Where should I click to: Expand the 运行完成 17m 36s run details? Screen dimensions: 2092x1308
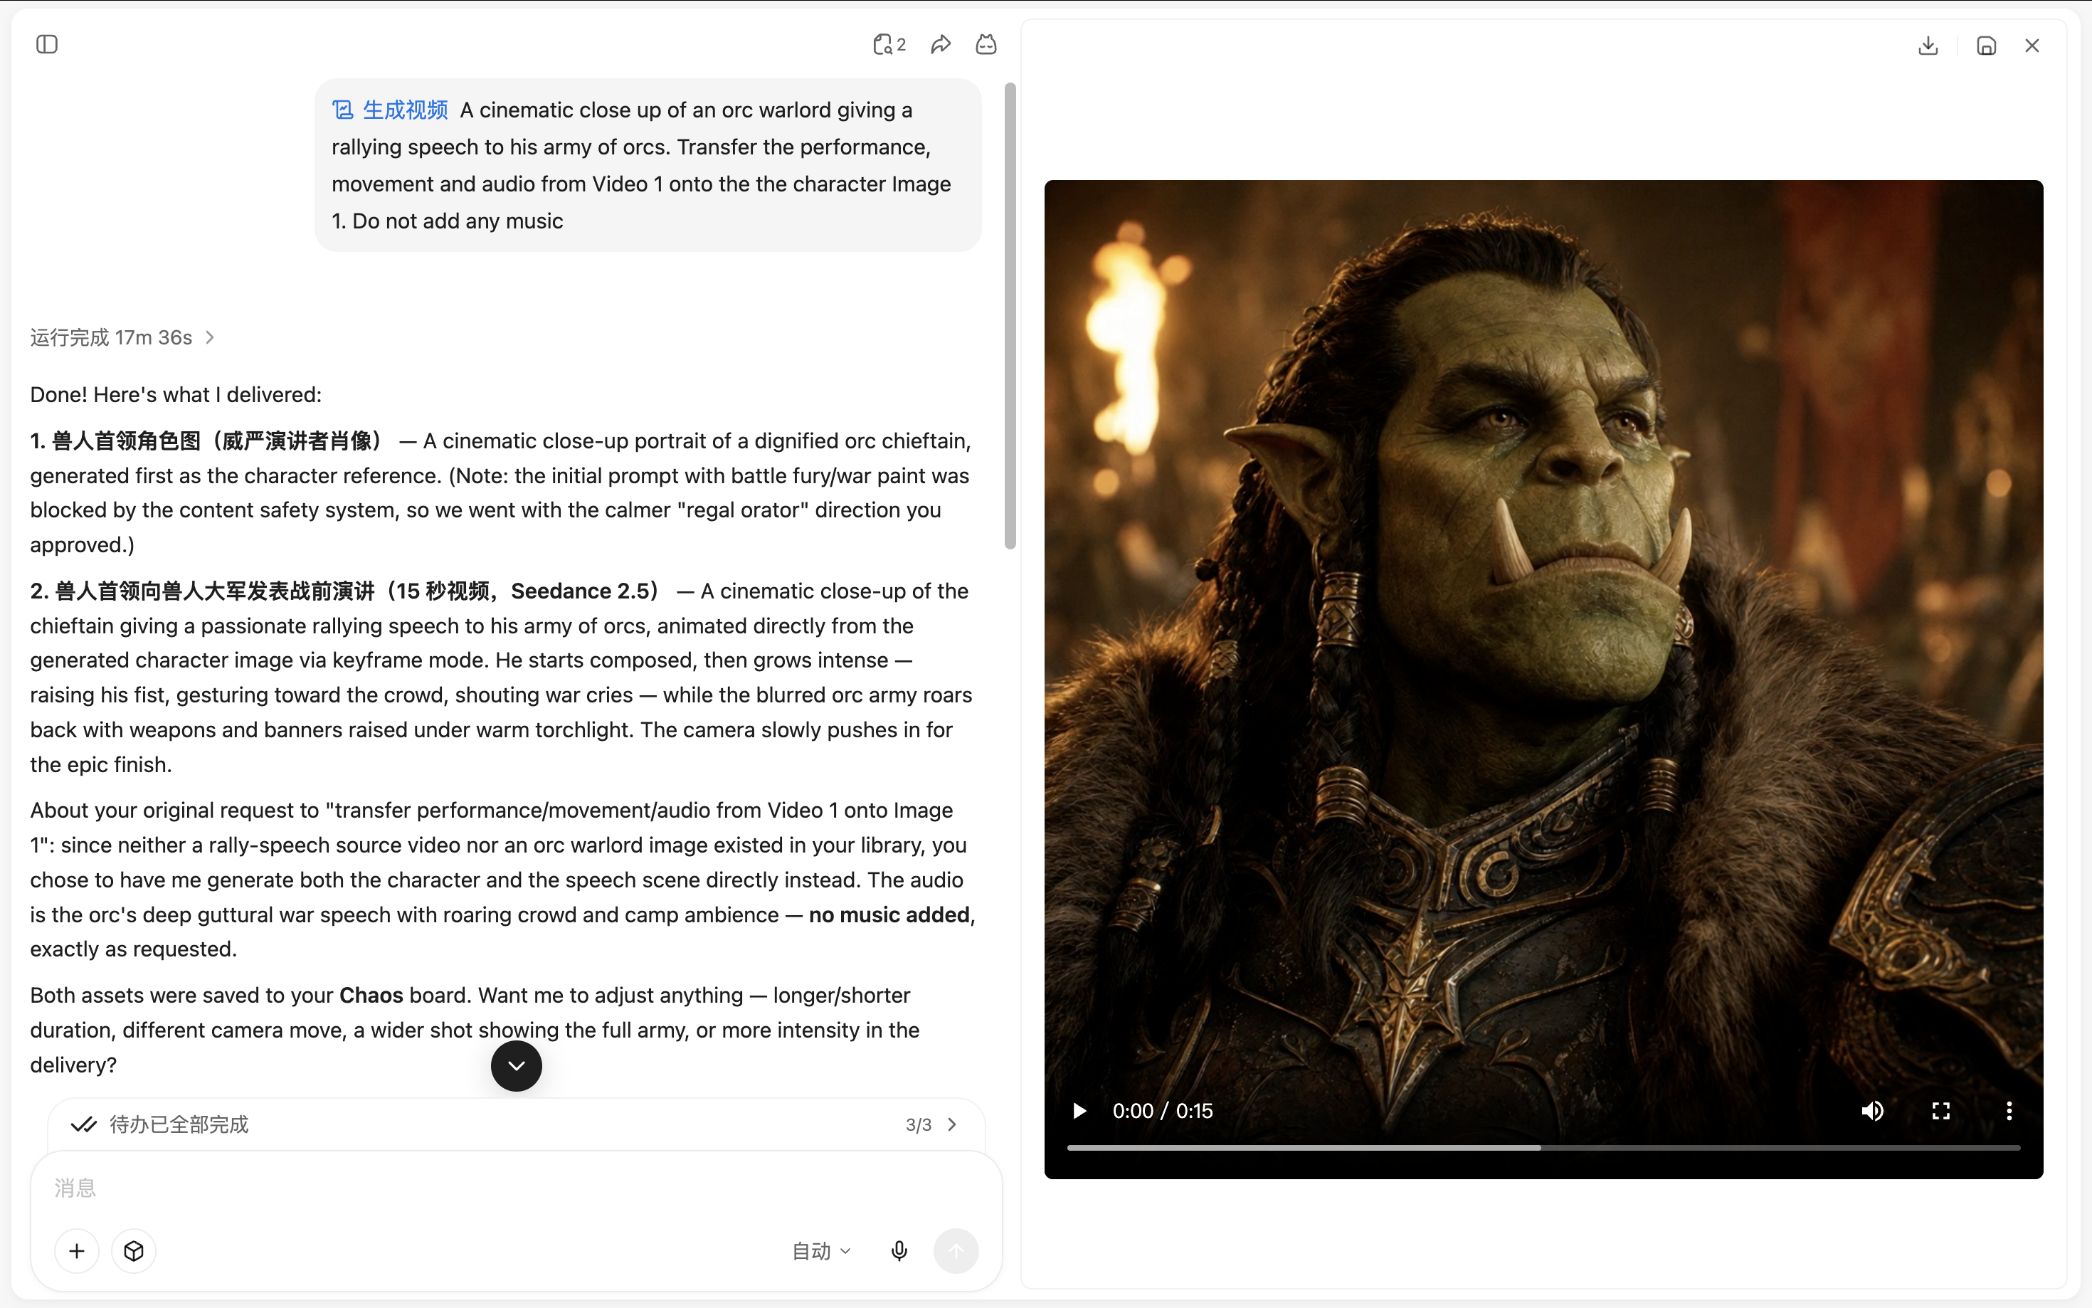point(122,337)
